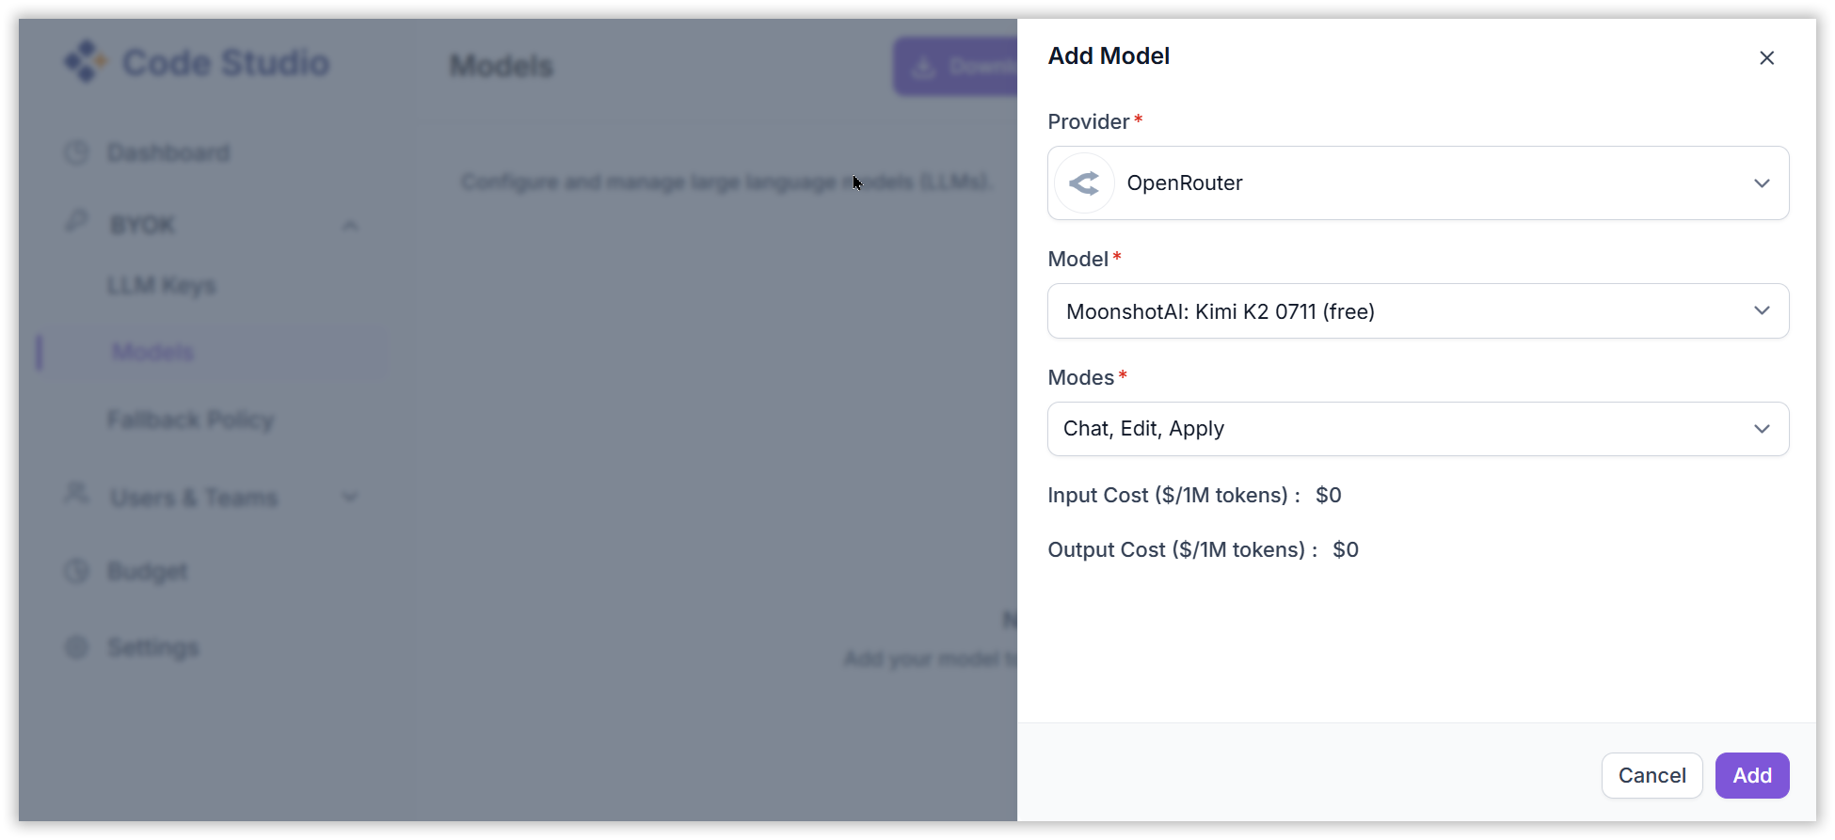
Task: Open LLM Keys in the sidebar
Action: [162, 286]
